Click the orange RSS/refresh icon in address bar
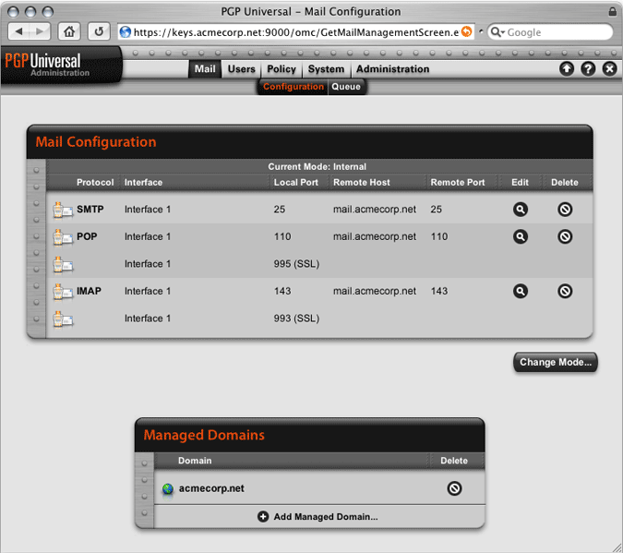The height and width of the screenshot is (553, 623). coord(467,31)
